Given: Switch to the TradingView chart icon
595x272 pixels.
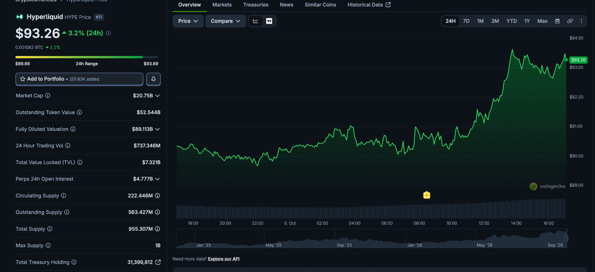Looking at the screenshot, I should click(269, 21).
